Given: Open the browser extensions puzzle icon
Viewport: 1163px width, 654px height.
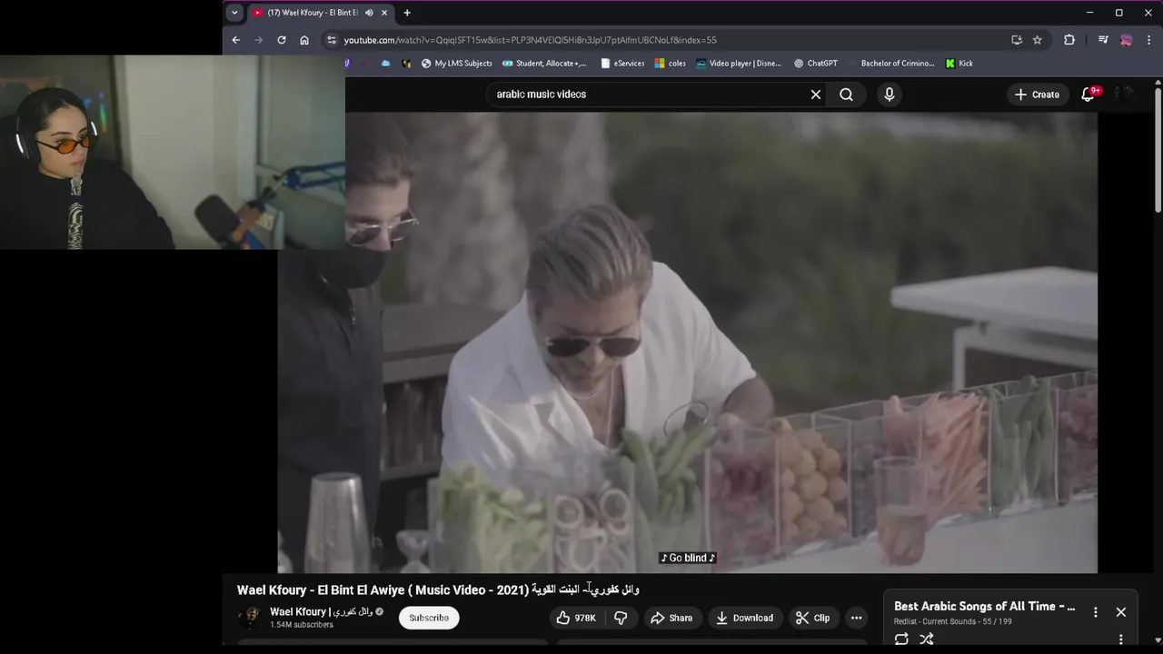Looking at the screenshot, I should pos(1069,40).
